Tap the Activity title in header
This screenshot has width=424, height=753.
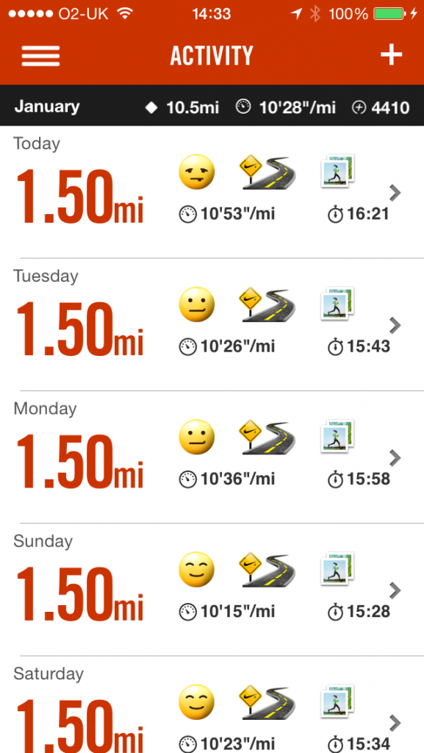212,56
